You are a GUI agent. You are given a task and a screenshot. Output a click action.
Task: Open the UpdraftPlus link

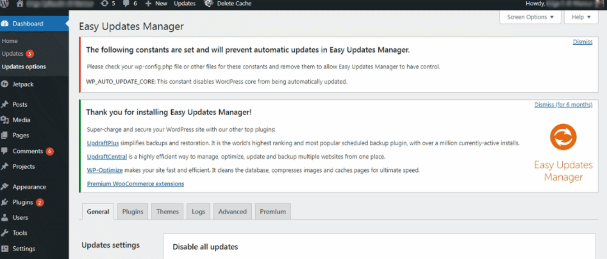point(103,143)
